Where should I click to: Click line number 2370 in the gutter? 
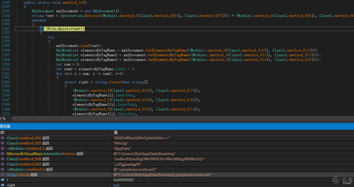(x=6, y=114)
